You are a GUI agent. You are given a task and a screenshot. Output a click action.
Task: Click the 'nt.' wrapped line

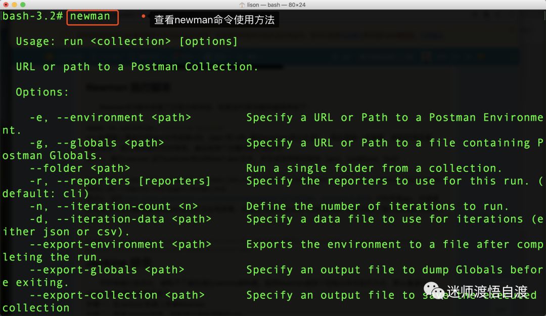coord(12,130)
